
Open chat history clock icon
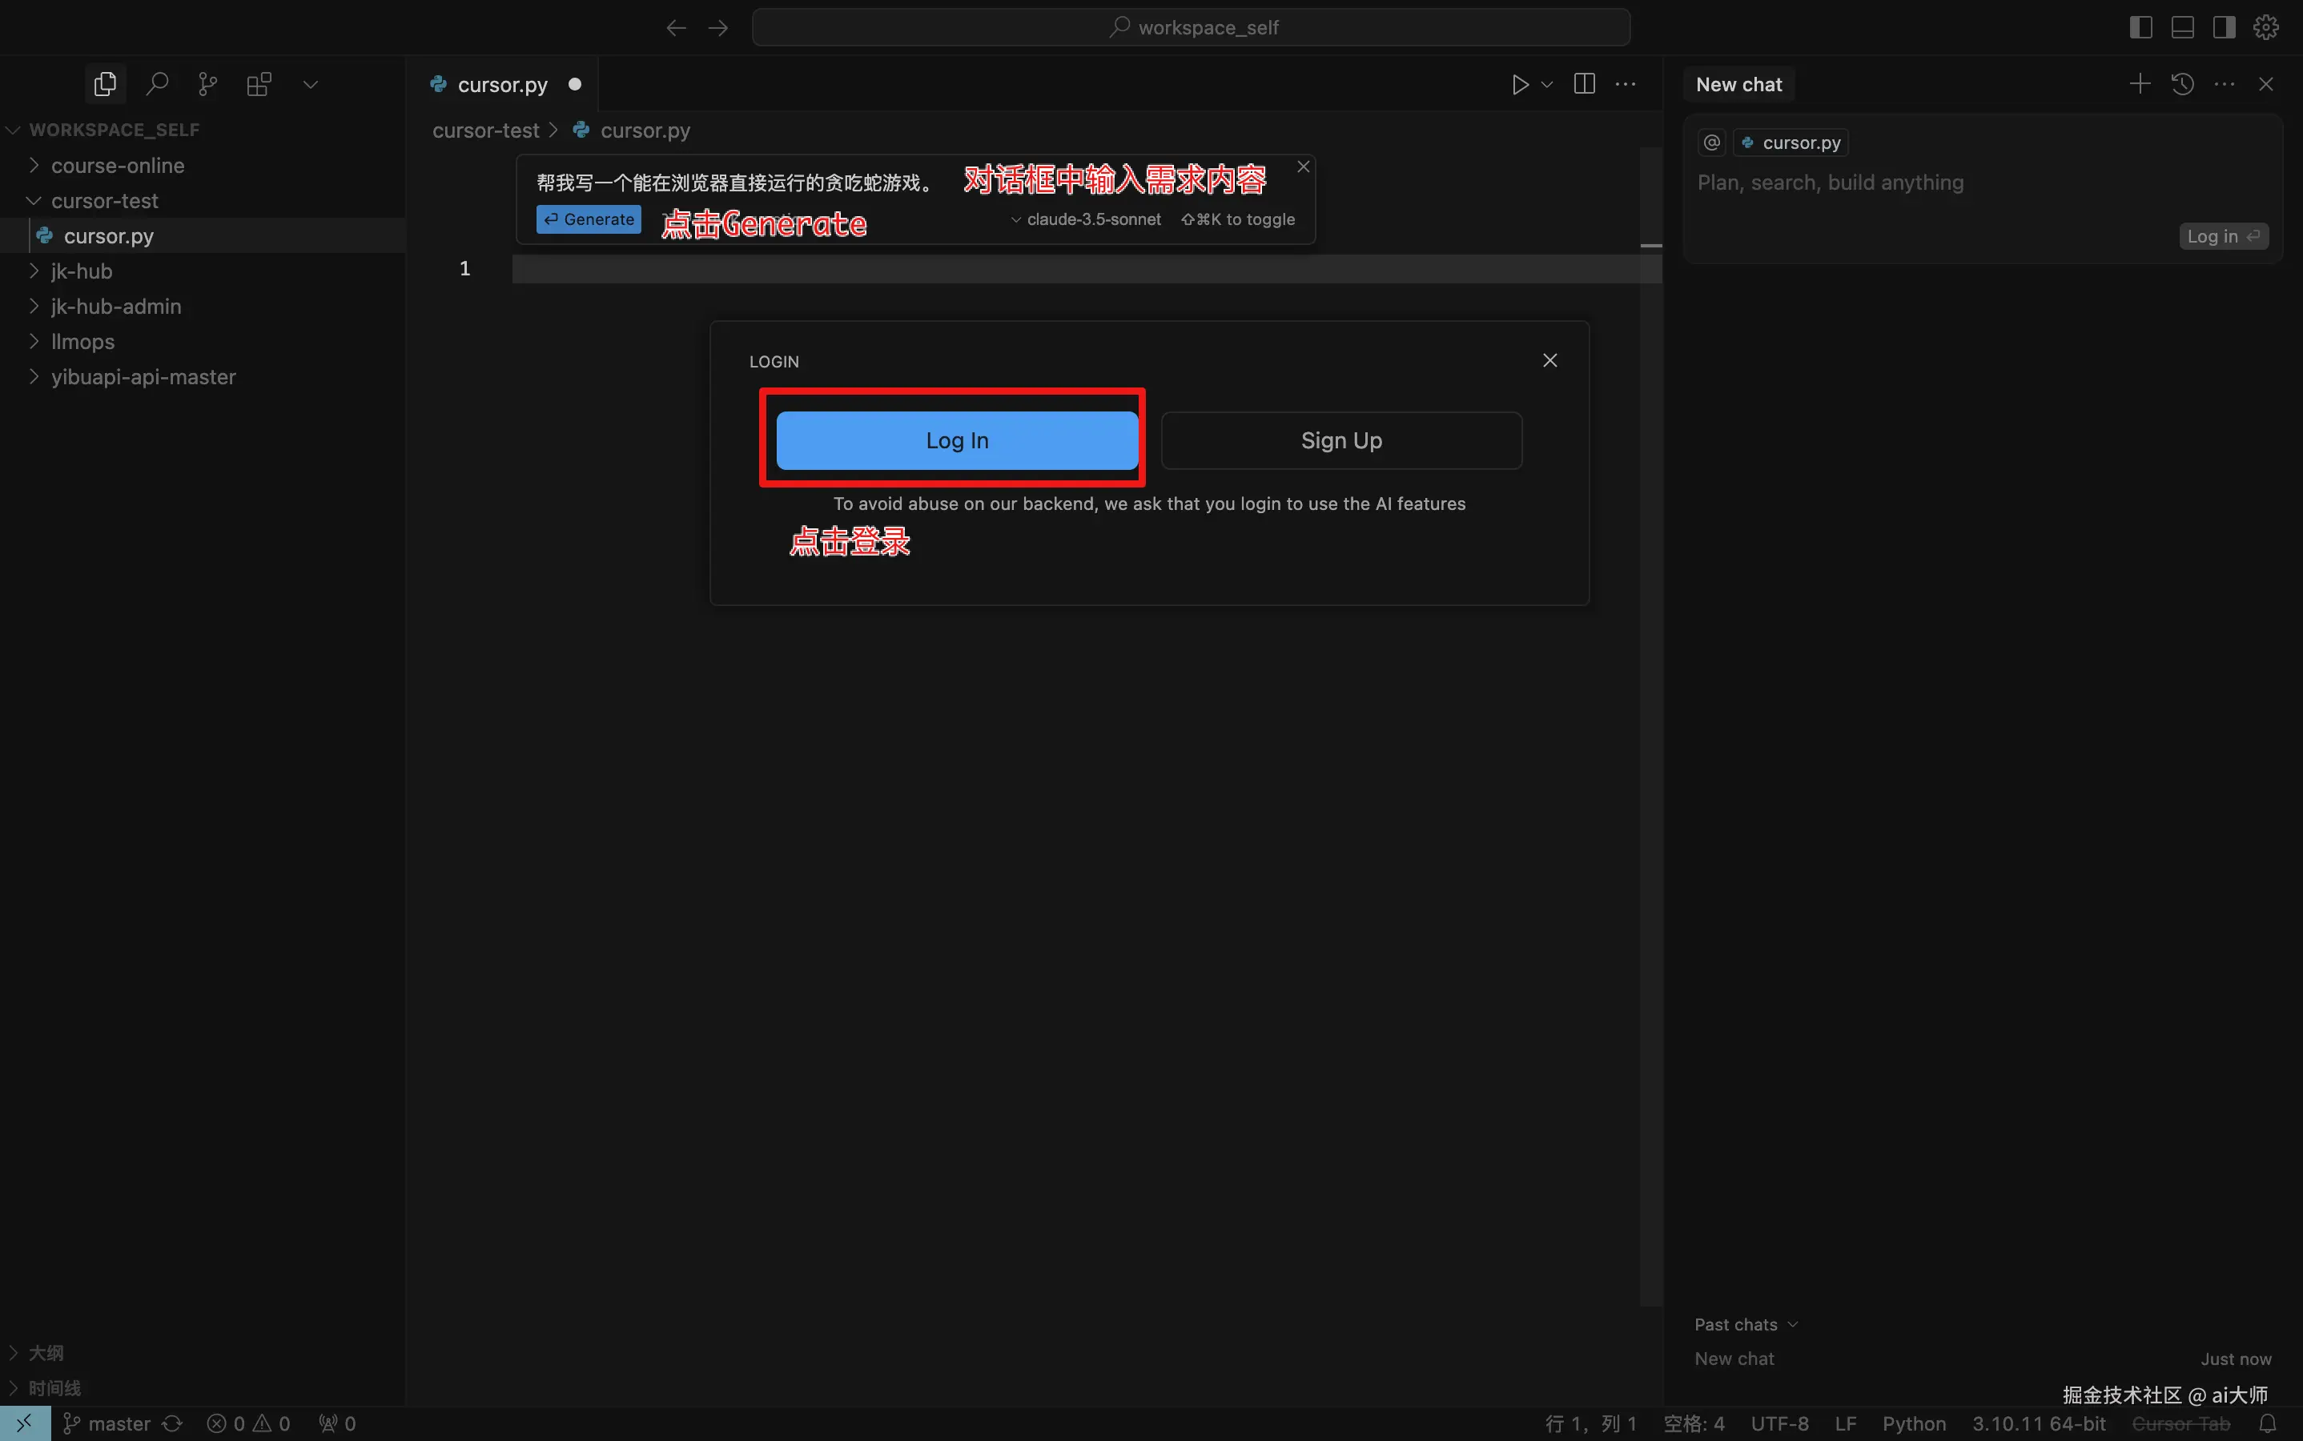[x=2183, y=84]
